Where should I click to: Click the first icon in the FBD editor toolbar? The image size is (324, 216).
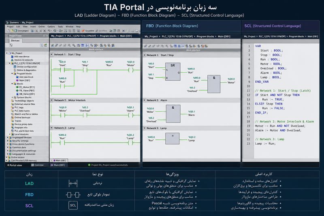point(145,46)
